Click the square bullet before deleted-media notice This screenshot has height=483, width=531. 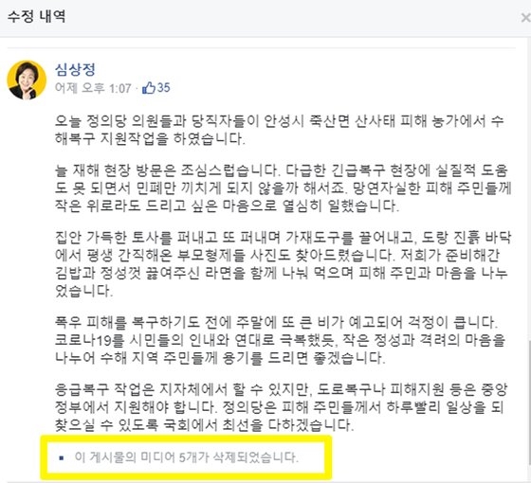tap(62, 458)
